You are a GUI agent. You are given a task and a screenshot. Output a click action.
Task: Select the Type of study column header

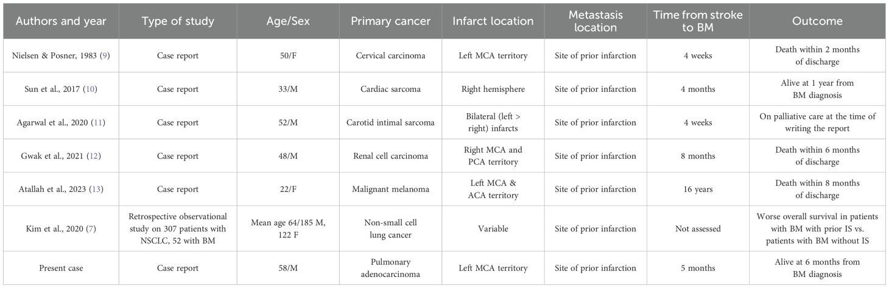pos(178,21)
